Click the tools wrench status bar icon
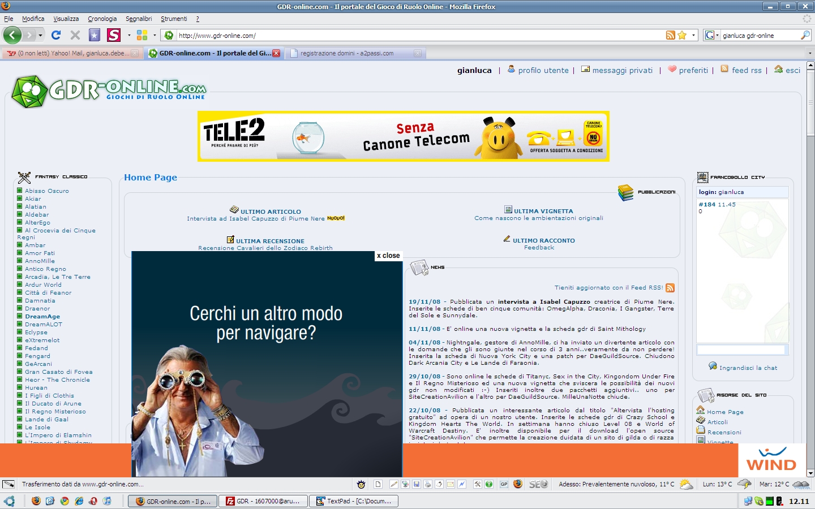 pyautogui.click(x=478, y=484)
